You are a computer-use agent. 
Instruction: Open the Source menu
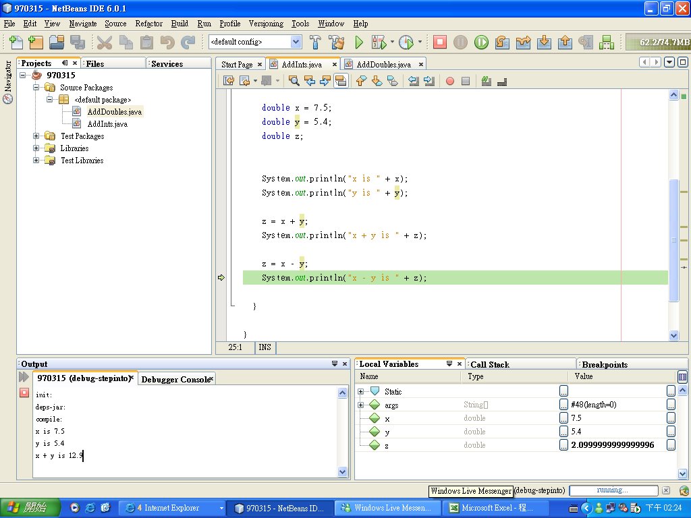pos(115,24)
